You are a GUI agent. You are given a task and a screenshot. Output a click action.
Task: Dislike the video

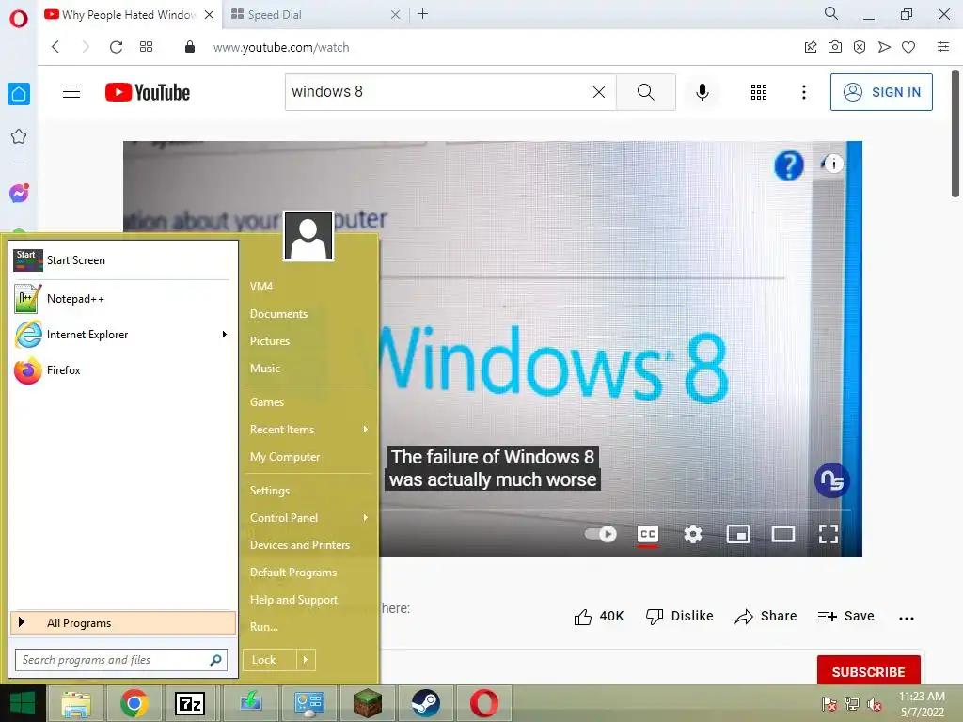(679, 617)
